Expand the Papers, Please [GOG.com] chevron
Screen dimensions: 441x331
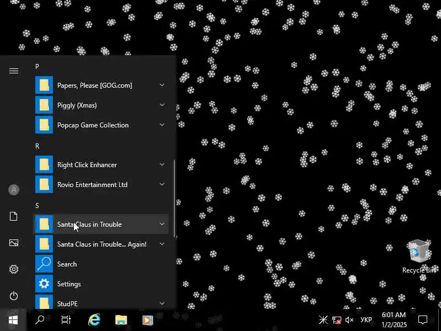162,85
